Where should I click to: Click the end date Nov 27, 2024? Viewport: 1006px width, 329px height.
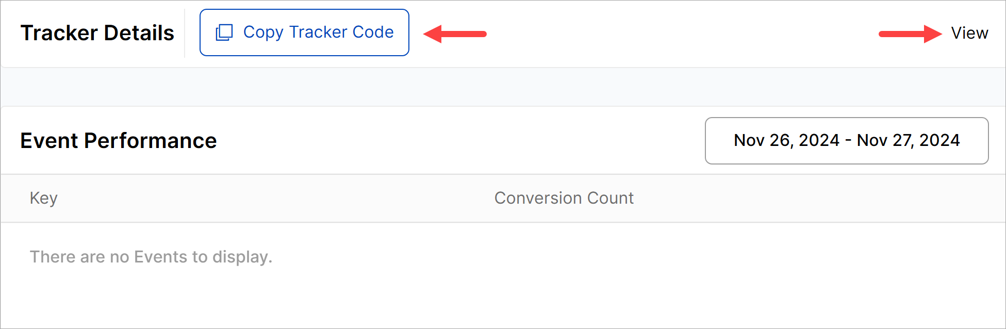[908, 140]
